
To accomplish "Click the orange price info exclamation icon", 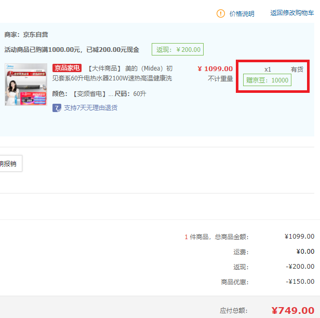I will [221, 13].
